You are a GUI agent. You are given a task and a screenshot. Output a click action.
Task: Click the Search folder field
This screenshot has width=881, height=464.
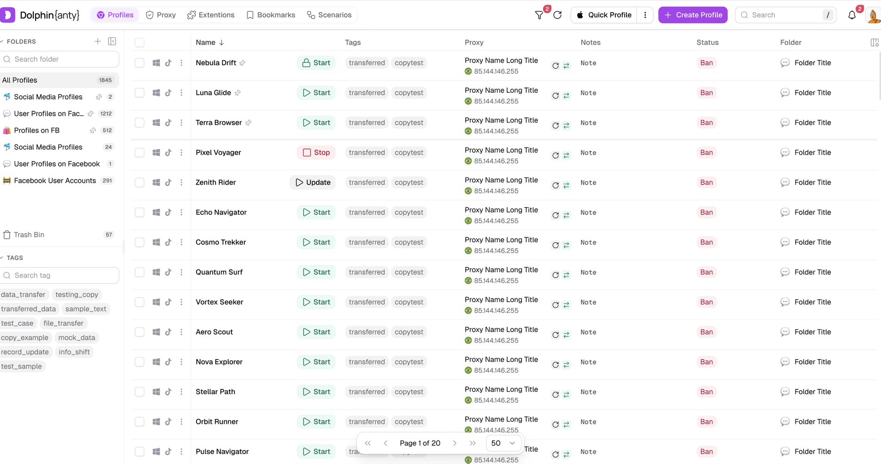pyautogui.click(x=59, y=59)
